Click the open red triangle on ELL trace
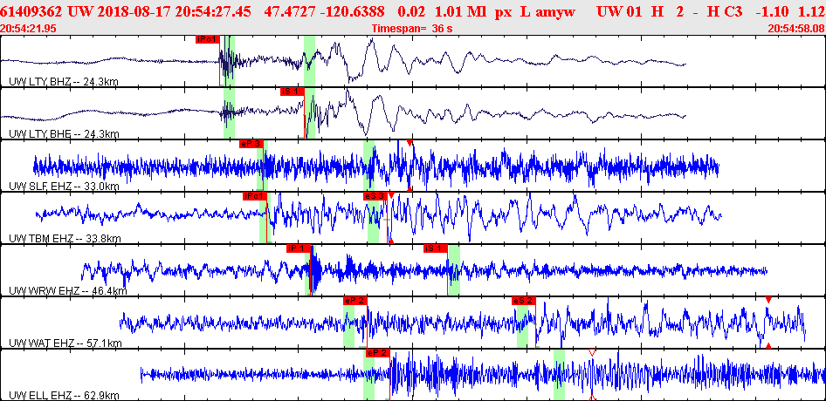826x401 pixels. click(592, 352)
